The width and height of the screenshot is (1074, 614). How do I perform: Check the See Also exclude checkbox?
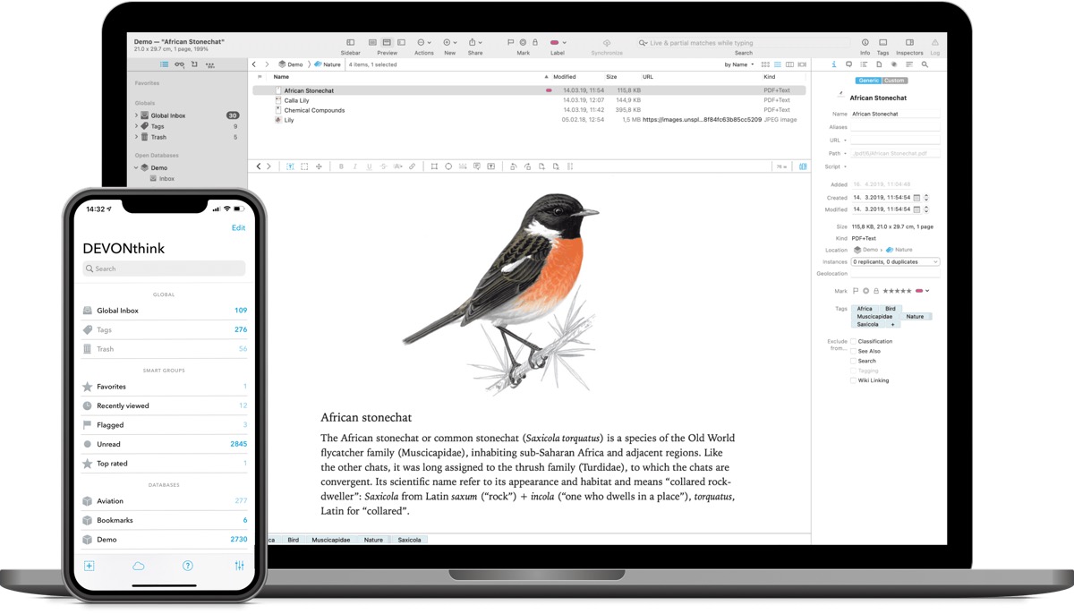[x=853, y=351]
